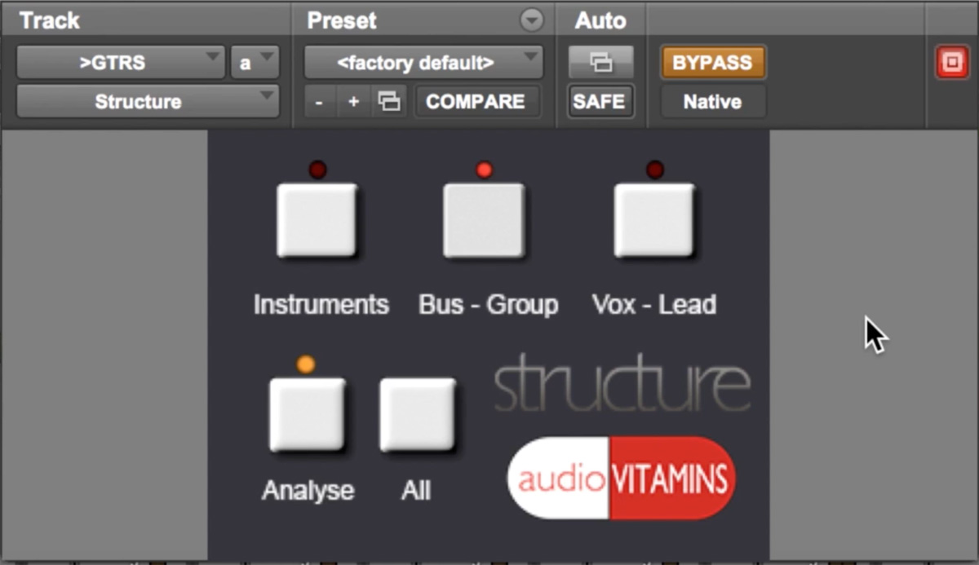Click the Native format button
The height and width of the screenshot is (565, 979).
click(x=712, y=102)
